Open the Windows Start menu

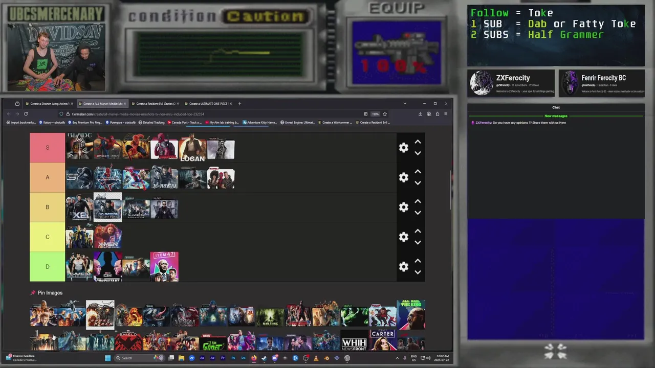coord(107,358)
